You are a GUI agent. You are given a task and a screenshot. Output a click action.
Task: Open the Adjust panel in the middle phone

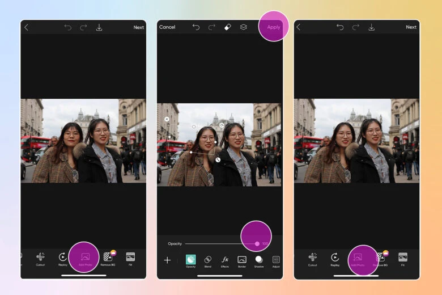[276, 260]
